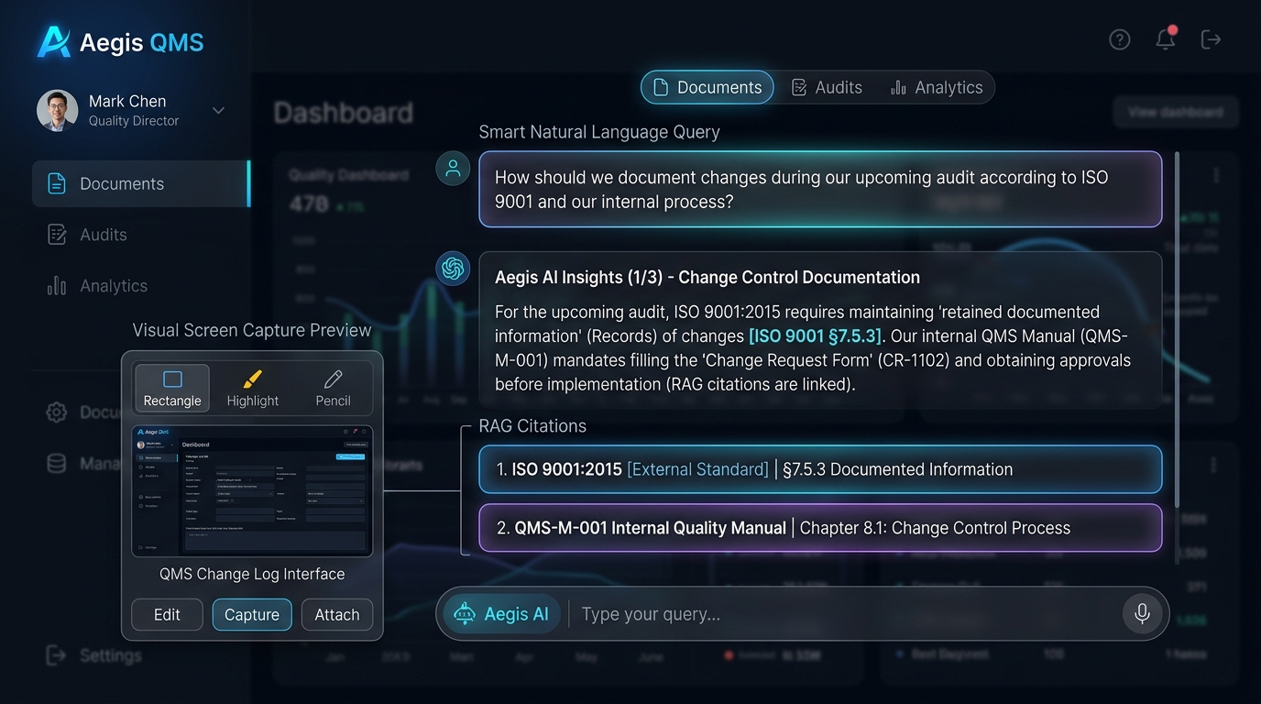Click the microphone voice input icon

click(x=1142, y=614)
